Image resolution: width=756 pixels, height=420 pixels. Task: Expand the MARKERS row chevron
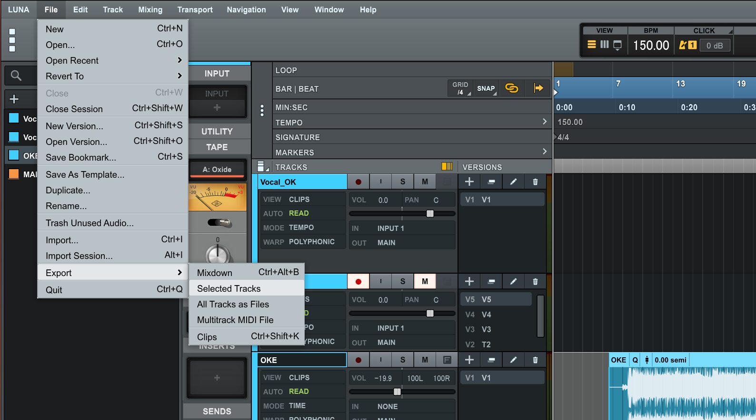point(545,152)
